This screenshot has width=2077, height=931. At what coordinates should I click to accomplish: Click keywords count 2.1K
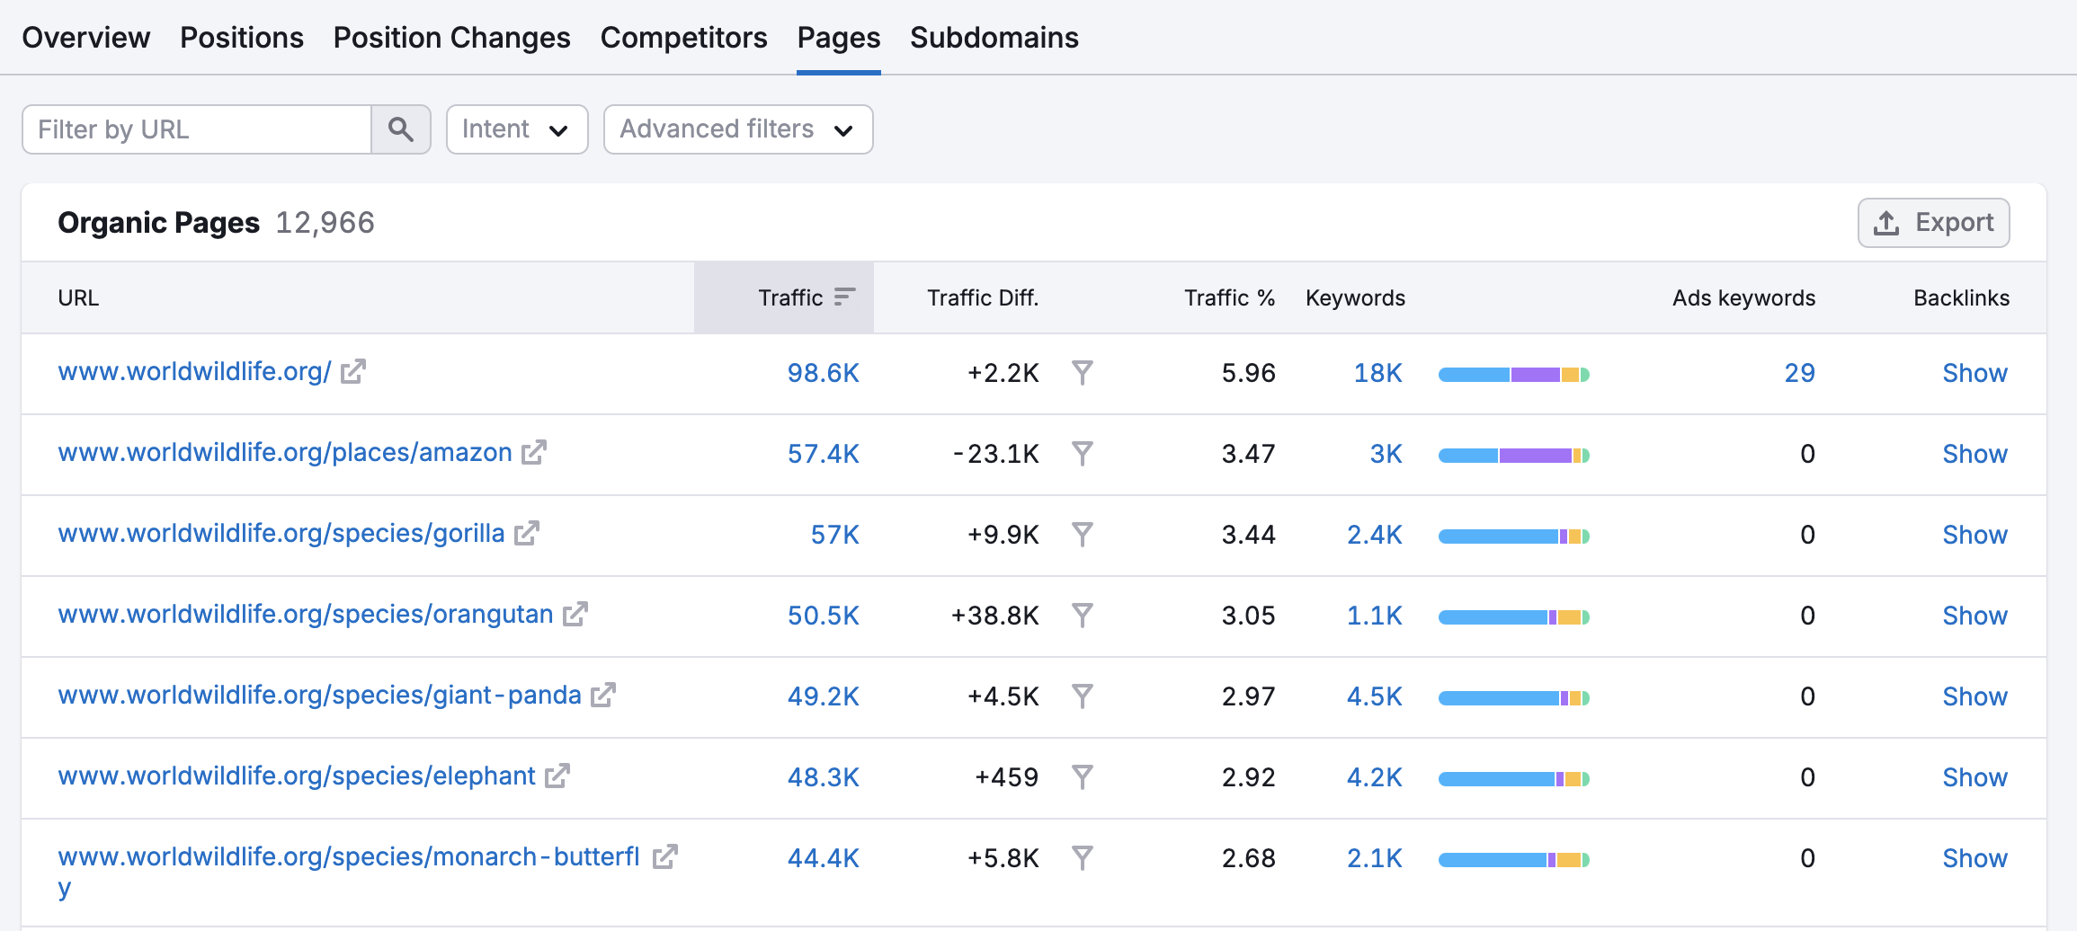pos(1375,858)
